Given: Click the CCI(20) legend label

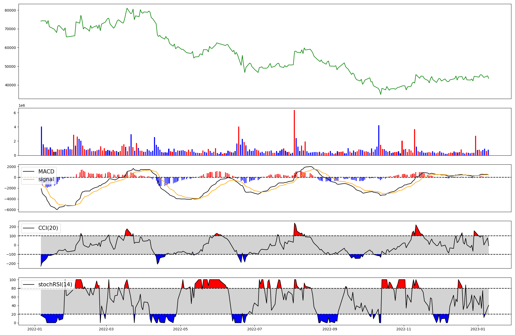Looking at the screenshot, I should tap(48, 228).
